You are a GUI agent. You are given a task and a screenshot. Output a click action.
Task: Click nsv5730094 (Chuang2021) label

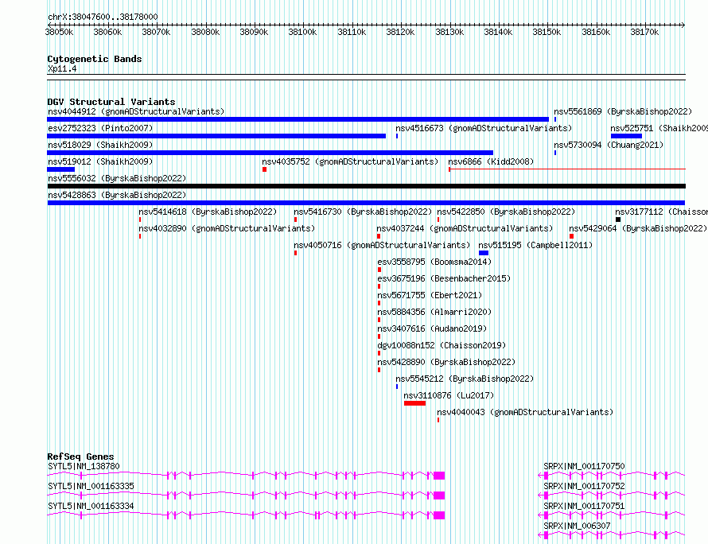609,145
